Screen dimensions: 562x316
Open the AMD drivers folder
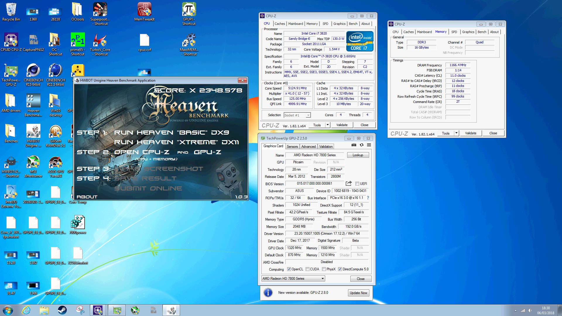click(11, 103)
